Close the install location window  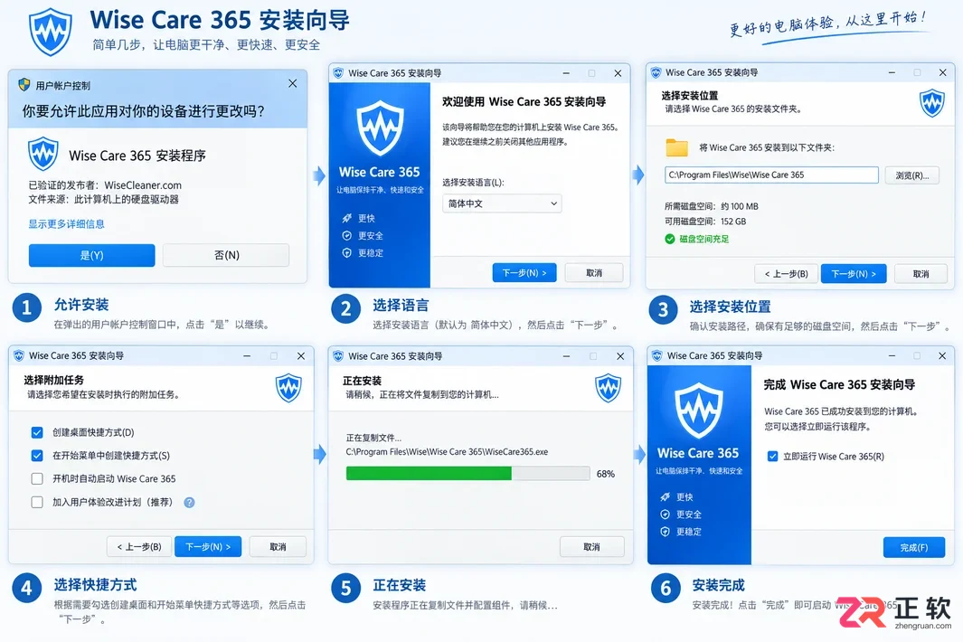click(x=943, y=72)
